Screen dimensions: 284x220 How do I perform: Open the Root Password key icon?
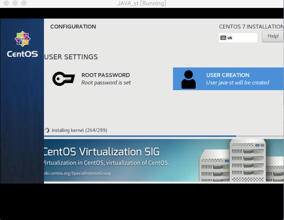(63, 79)
